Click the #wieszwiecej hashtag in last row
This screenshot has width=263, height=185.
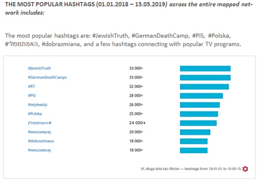tap(39, 150)
